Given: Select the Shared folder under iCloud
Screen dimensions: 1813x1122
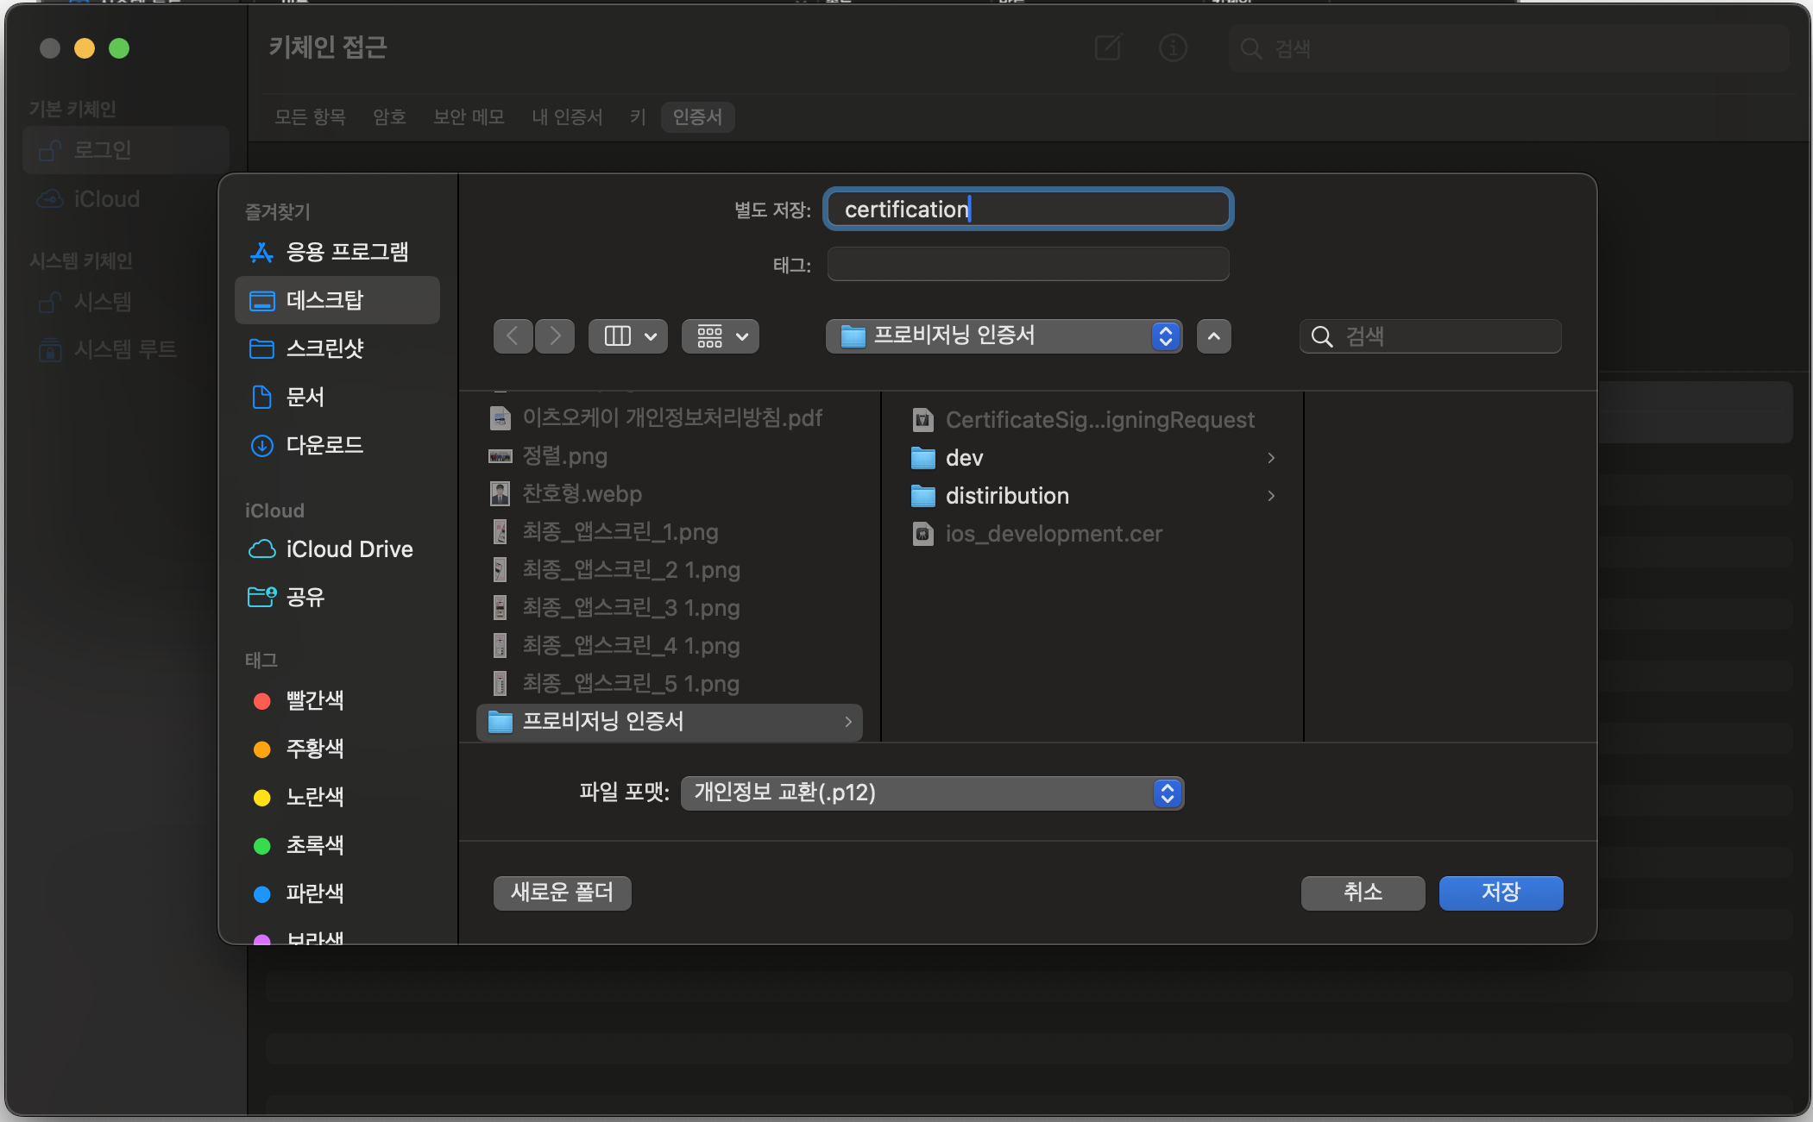Looking at the screenshot, I should (x=305, y=597).
